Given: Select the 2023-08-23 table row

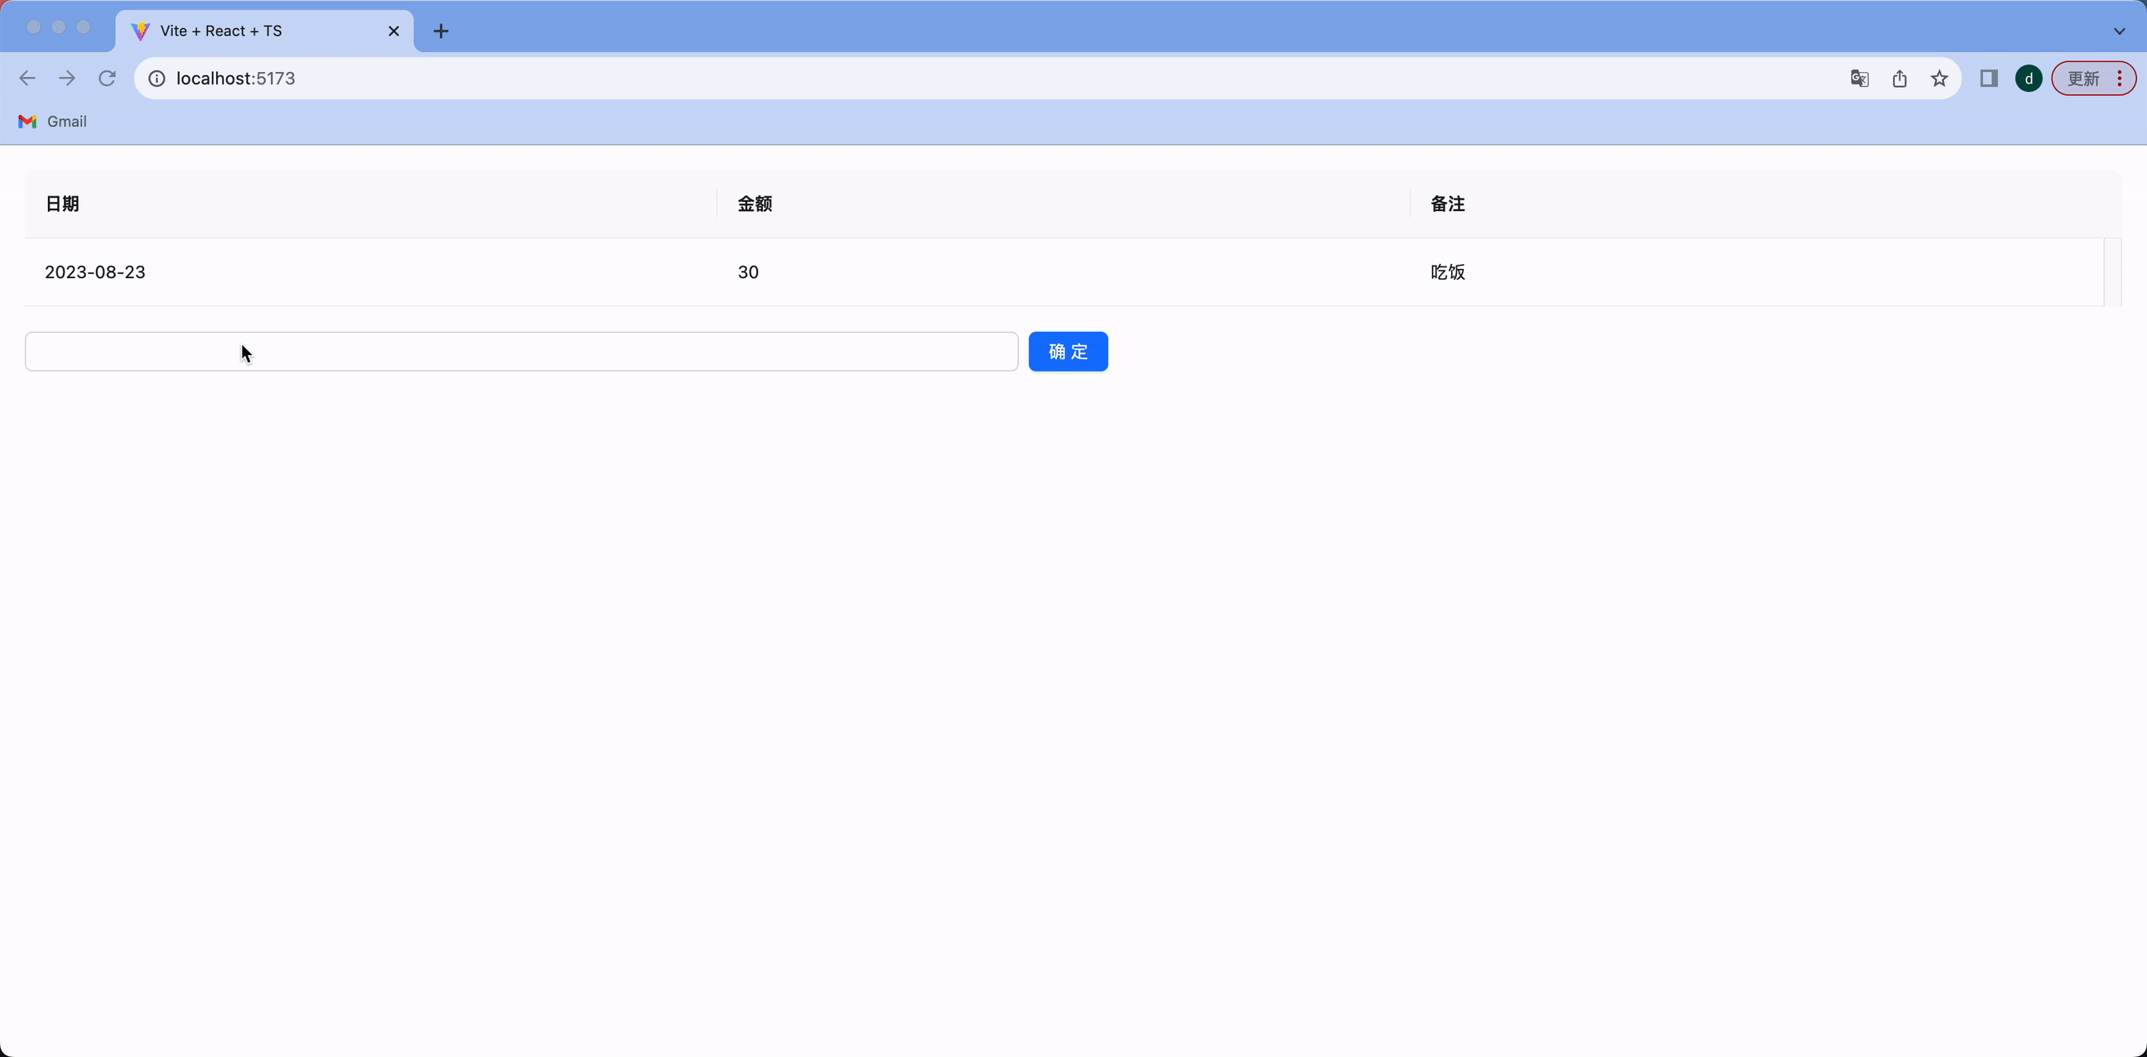Looking at the screenshot, I should coord(94,271).
